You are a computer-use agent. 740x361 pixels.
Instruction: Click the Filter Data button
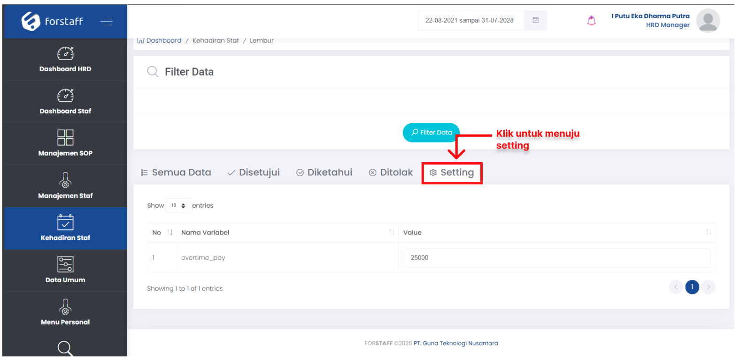pyautogui.click(x=431, y=133)
